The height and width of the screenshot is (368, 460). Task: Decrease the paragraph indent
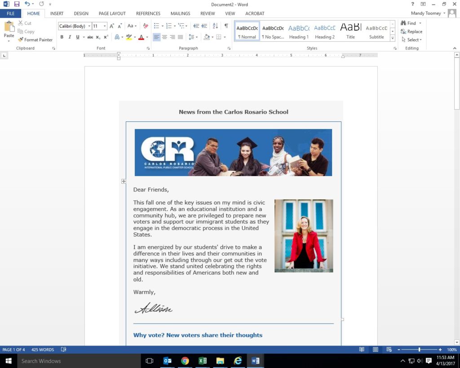click(x=196, y=26)
